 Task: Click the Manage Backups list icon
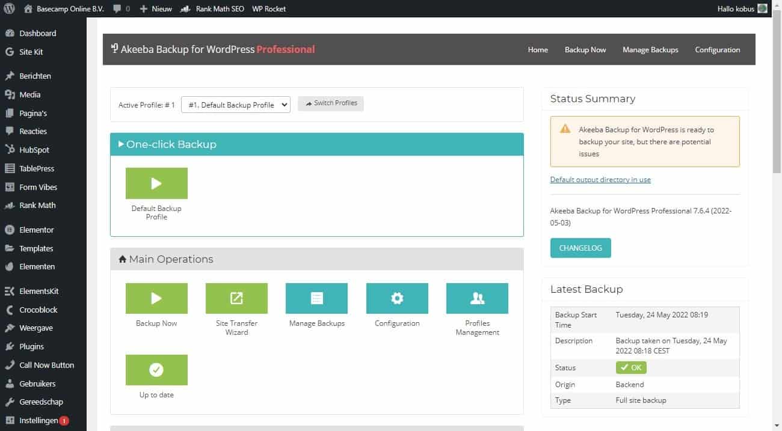click(316, 298)
